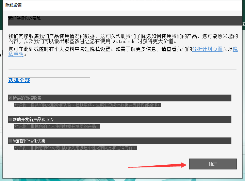Click the description under 帮助开发新产品和服务
Viewport: 245px width, 181px height.
tap(57, 126)
